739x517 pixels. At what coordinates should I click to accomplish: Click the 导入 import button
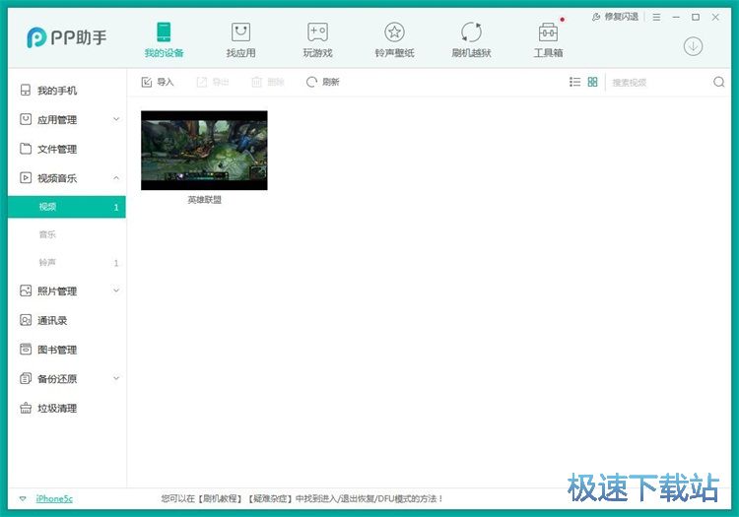pos(158,82)
